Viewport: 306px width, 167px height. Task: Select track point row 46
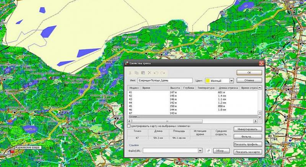pos(193,110)
